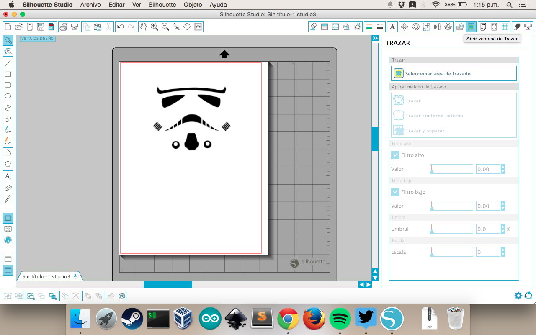Select the Ellipse drawing tool

[x=8, y=96]
